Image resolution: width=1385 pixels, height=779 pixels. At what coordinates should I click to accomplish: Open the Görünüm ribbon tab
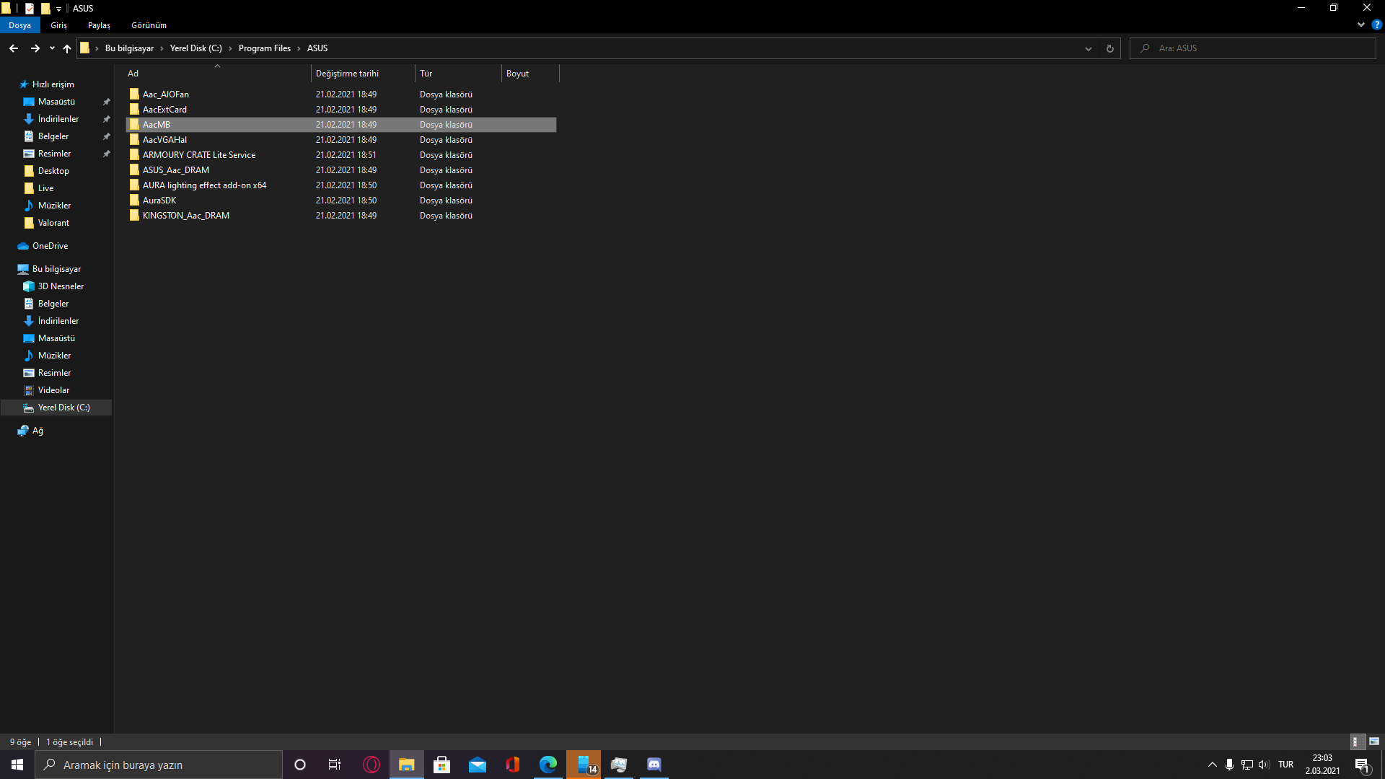pyautogui.click(x=149, y=25)
